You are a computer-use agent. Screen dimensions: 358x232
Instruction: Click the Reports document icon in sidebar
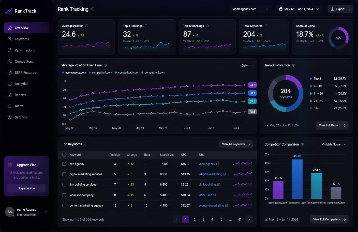tap(10, 95)
